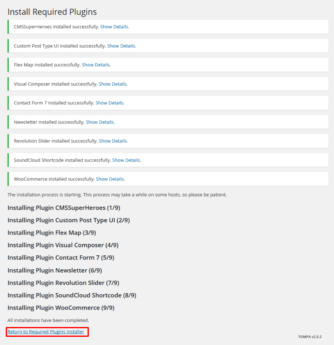Show details for Custom Post Type UI

pos(122,46)
